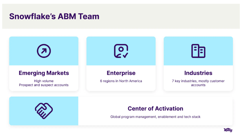Click "6 regions in North America" text
The width and height of the screenshot is (242, 139).
click(121, 81)
